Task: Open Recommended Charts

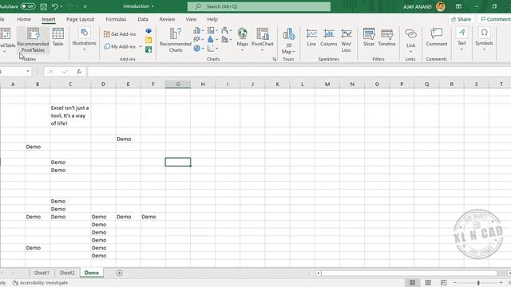Action: pyautogui.click(x=176, y=40)
